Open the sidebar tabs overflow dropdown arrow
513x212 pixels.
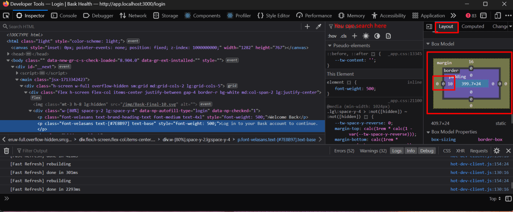[x=510, y=26]
